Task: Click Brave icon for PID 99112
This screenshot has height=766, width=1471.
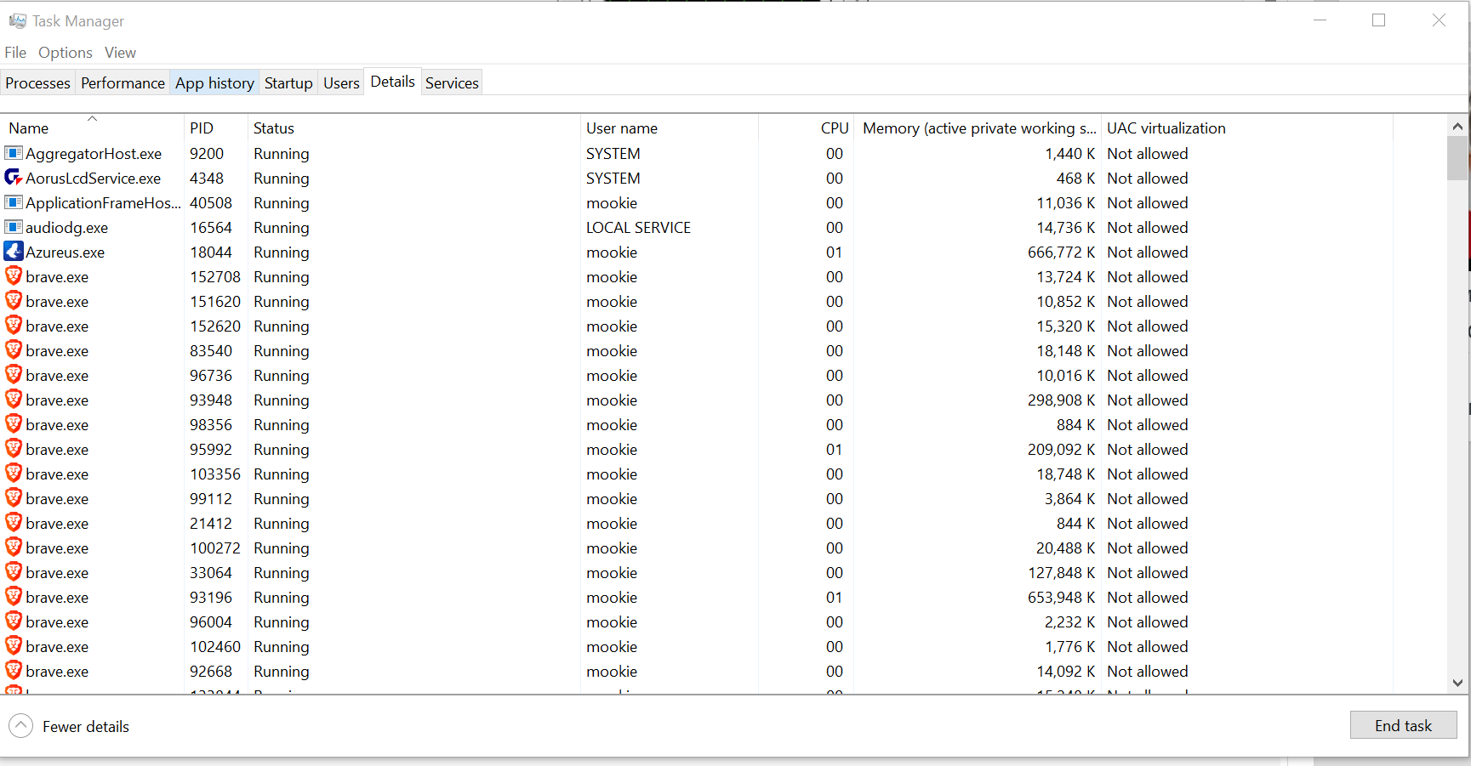Action: (x=14, y=498)
